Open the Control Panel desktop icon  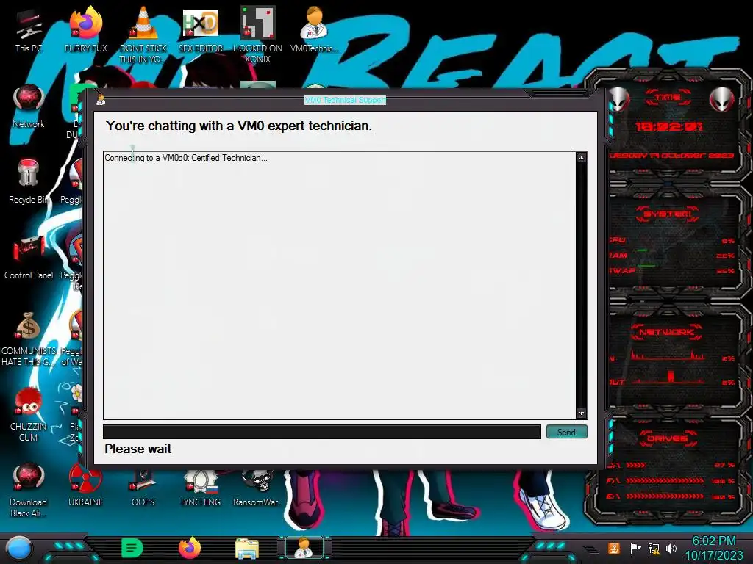point(29,258)
